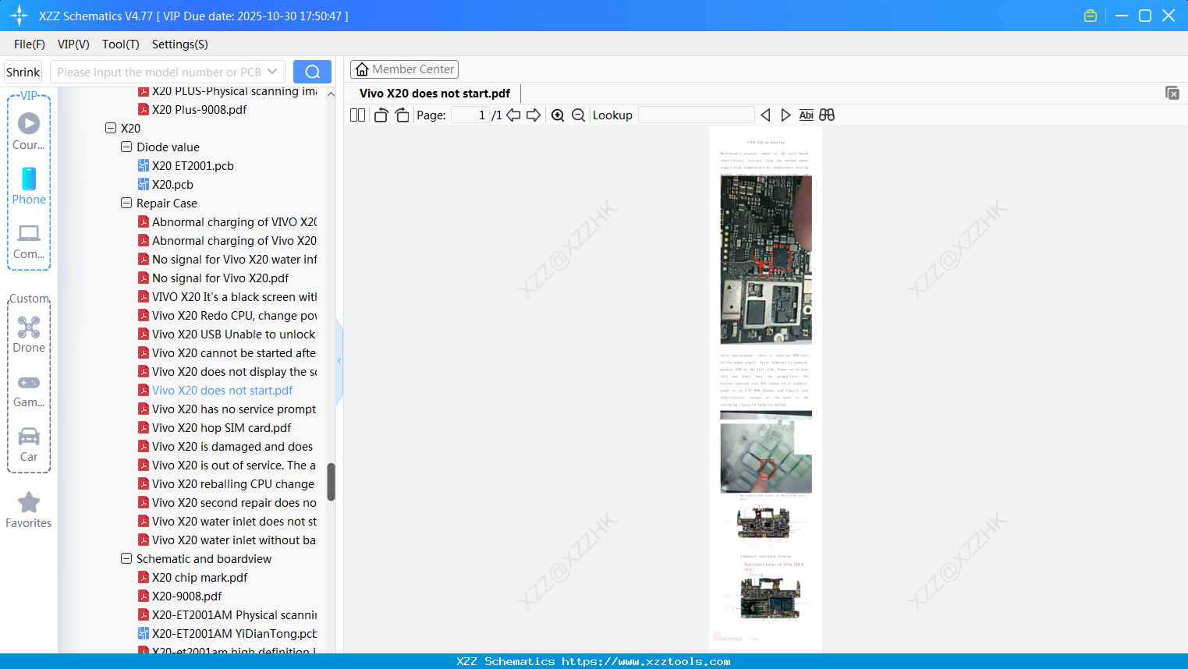
Task: Zoom out of the PDF
Action: (x=578, y=115)
